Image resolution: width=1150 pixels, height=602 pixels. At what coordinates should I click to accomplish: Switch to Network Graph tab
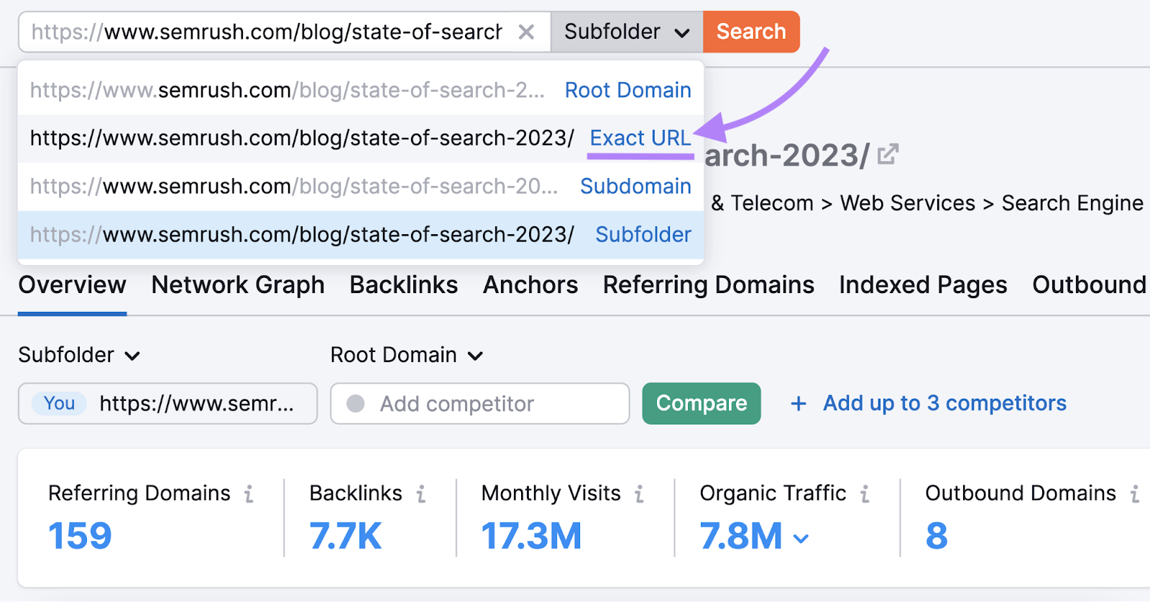[238, 285]
